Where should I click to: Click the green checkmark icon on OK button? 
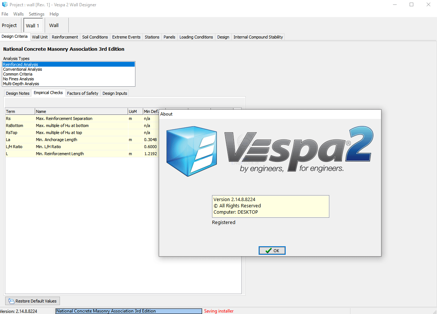click(x=268, y=251)
